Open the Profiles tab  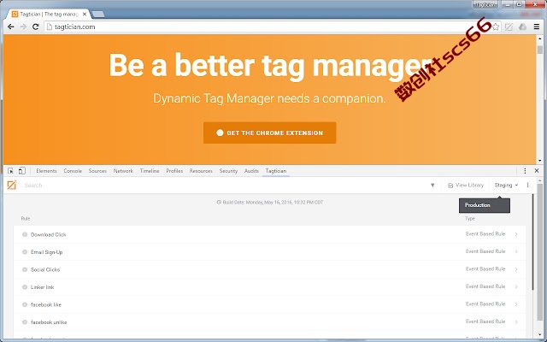click(174, 171)
